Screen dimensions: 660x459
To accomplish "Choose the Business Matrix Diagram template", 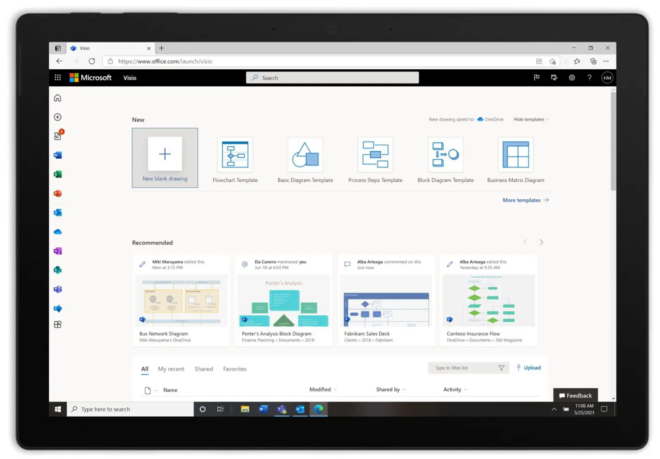I will click(x=516, y=160).
